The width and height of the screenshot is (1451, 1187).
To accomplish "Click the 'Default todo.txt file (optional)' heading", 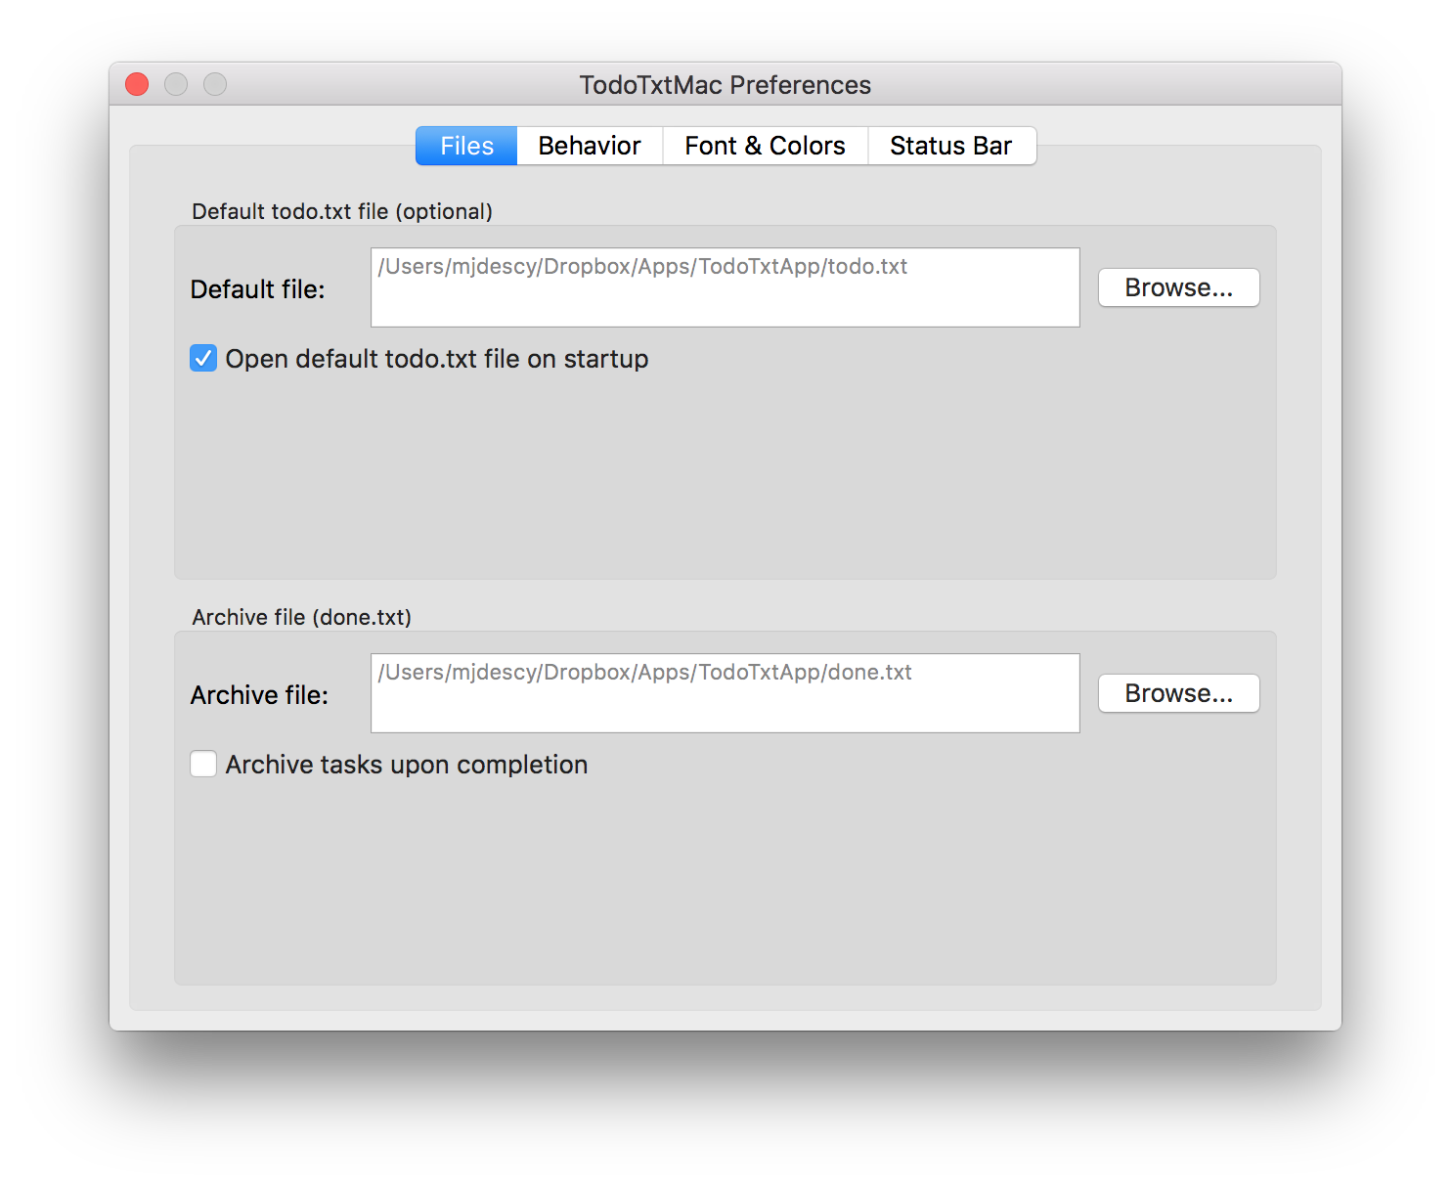I will [342, 211].
